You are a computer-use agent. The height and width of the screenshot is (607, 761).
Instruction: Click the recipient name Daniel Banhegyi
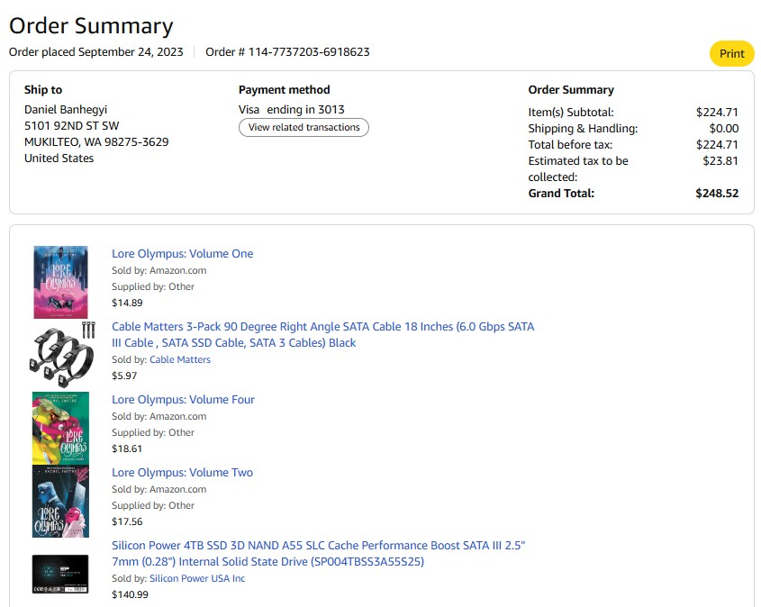point(66,110)
